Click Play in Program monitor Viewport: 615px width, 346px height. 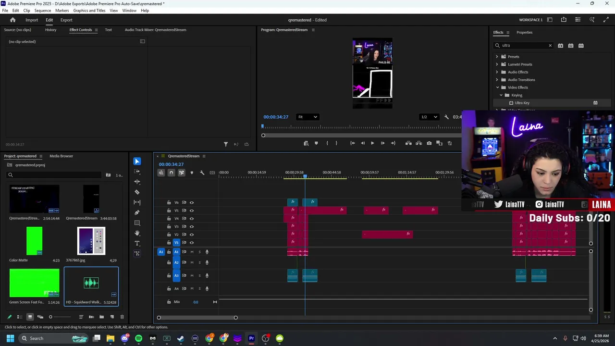tap(372, 143)
